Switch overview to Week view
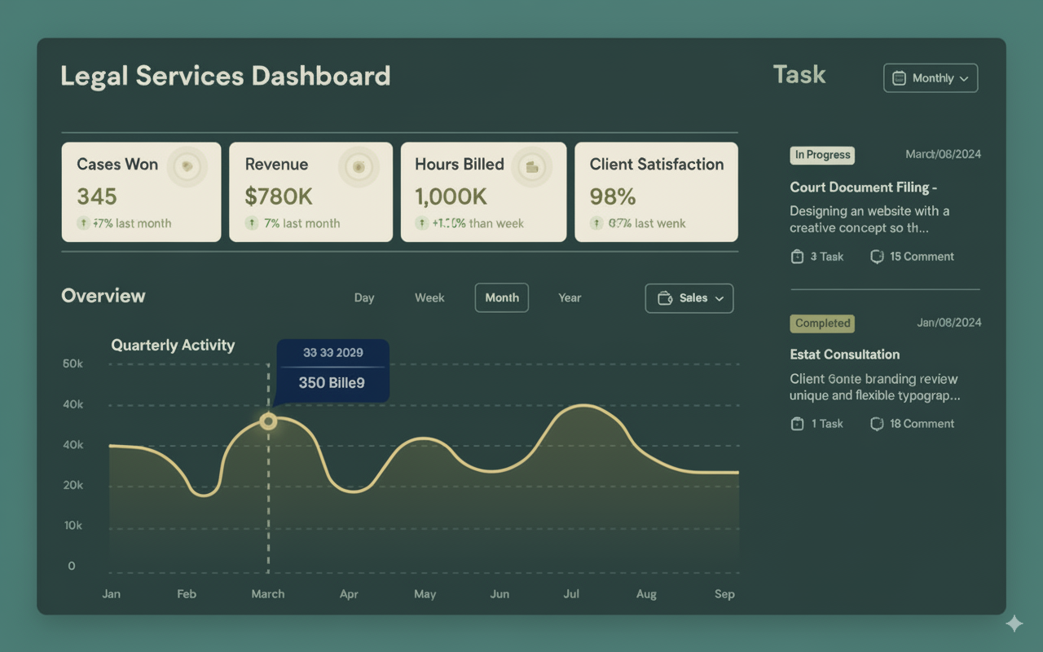 (x=429, y=298)
